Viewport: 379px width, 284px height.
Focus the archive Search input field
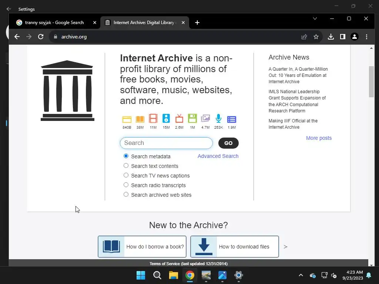click(166, 143)
